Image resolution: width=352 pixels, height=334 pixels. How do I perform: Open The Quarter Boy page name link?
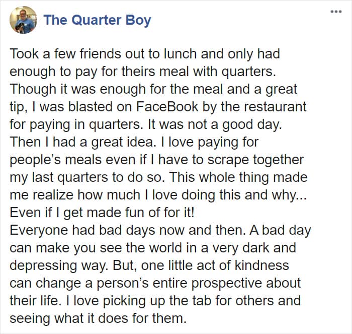click(x=97, y=20)
